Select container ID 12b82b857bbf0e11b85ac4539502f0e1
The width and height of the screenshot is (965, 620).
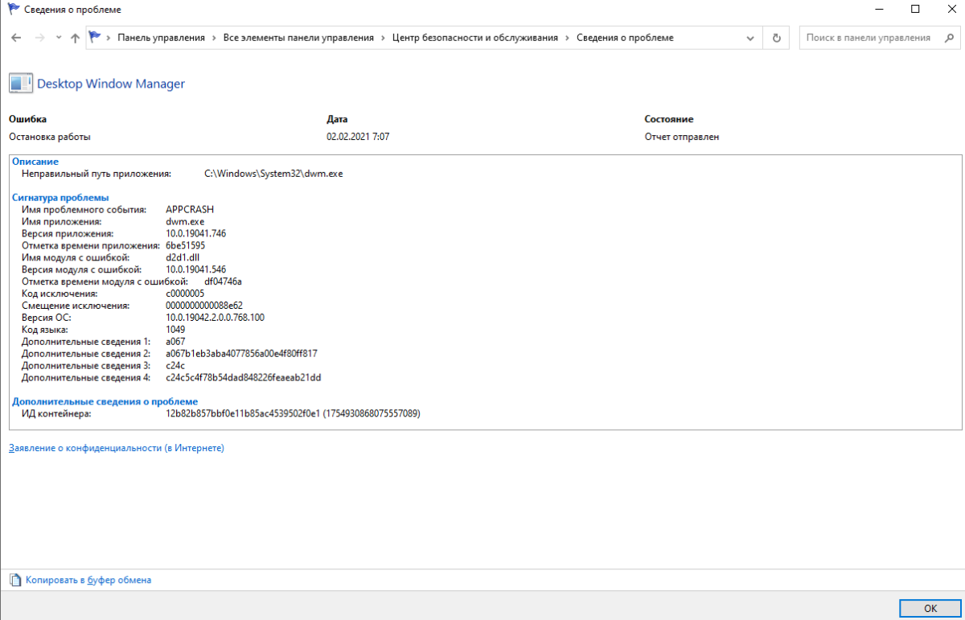(243, 413)
